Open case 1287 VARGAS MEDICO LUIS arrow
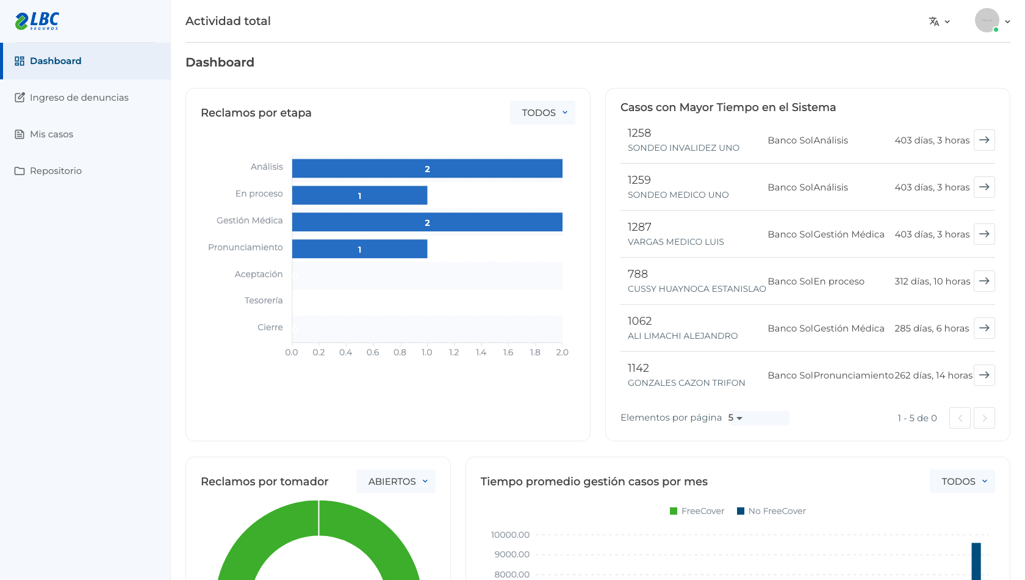 984,234
